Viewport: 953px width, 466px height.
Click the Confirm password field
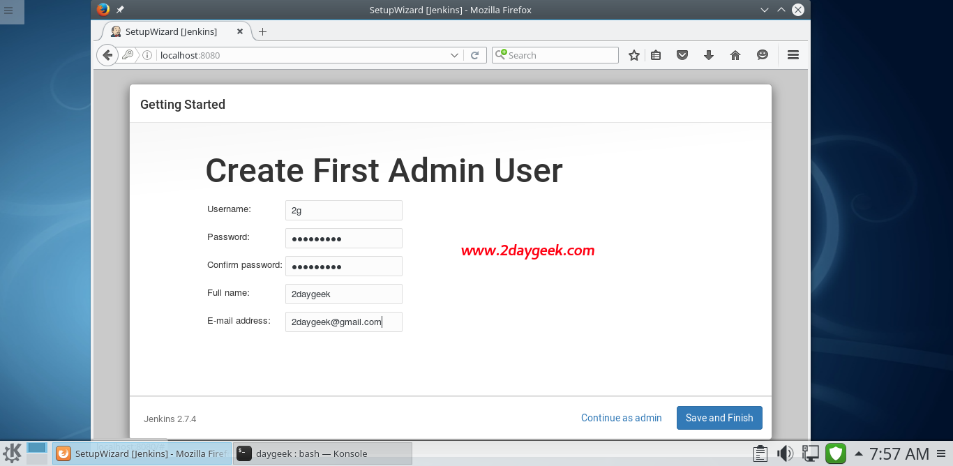[x=344, y=266]
